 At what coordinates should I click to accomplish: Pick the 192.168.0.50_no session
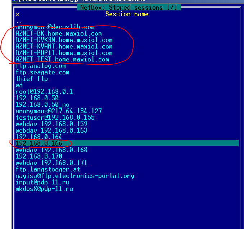(x=42, y=105)
